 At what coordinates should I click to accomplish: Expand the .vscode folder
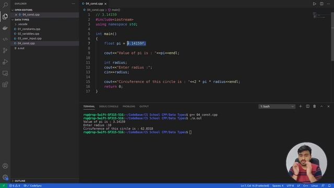22,24
